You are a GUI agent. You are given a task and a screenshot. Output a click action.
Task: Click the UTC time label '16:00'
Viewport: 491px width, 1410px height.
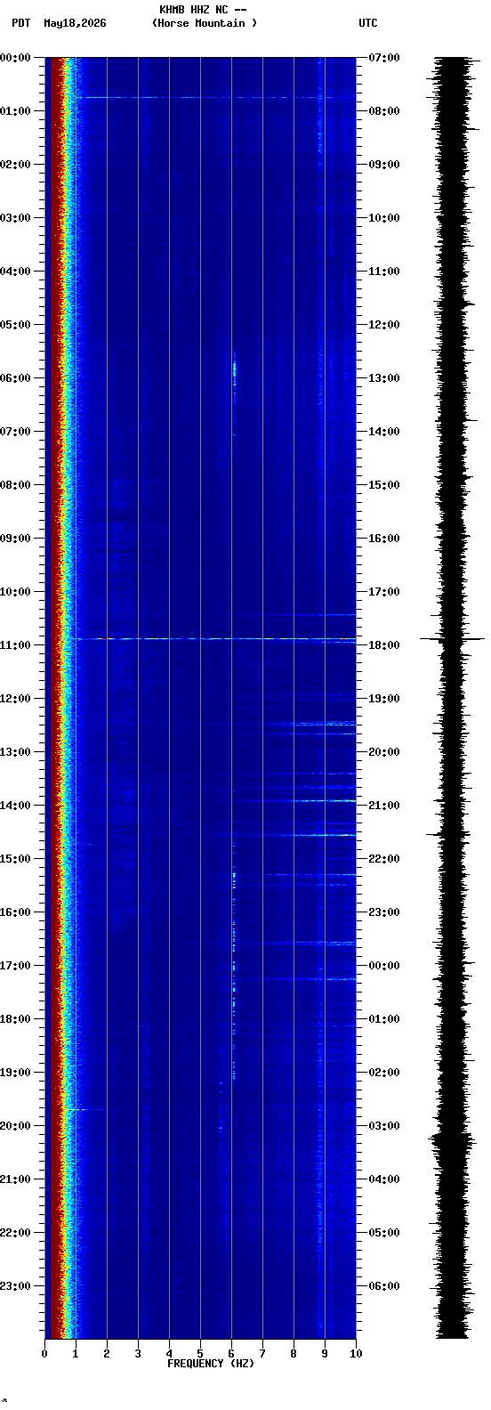[384, 539]
